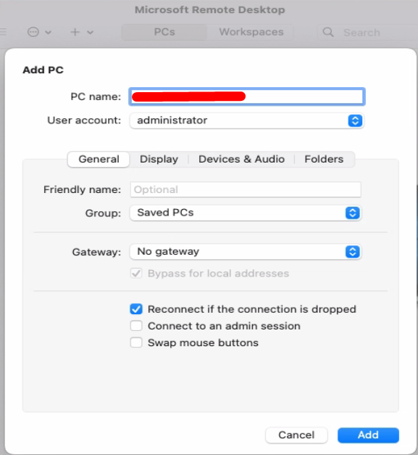Switch to the Folders tab
Viewport: 418px width, 455px height.
(324, 159)
